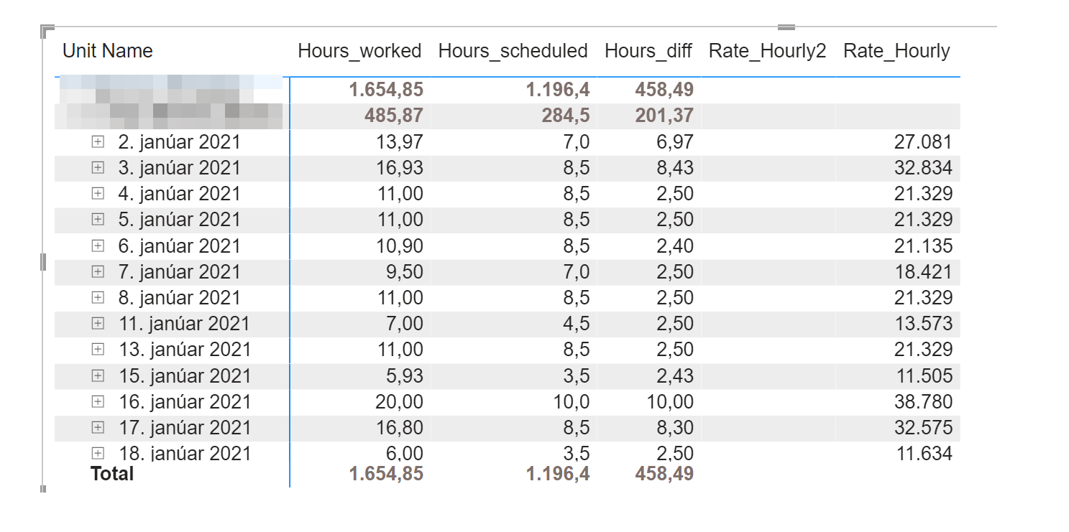
Task: Expand the 6. janúar 2021 row
Action: coord(98,246)
